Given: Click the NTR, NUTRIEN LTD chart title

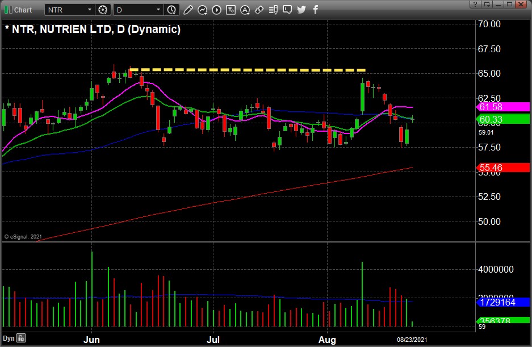Looking at the screenshot, I should 93,29.
